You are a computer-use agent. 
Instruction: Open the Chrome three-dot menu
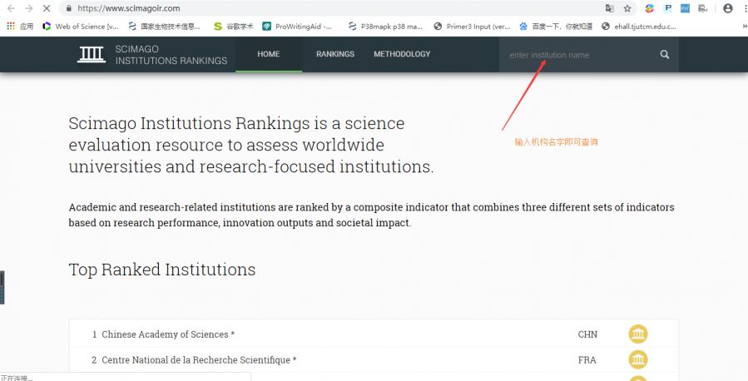coord(745,8)
